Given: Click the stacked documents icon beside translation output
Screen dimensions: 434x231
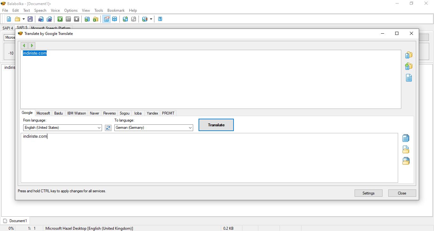Looking at the screenshot, I should pyautogui.click(x=406, y=138).
